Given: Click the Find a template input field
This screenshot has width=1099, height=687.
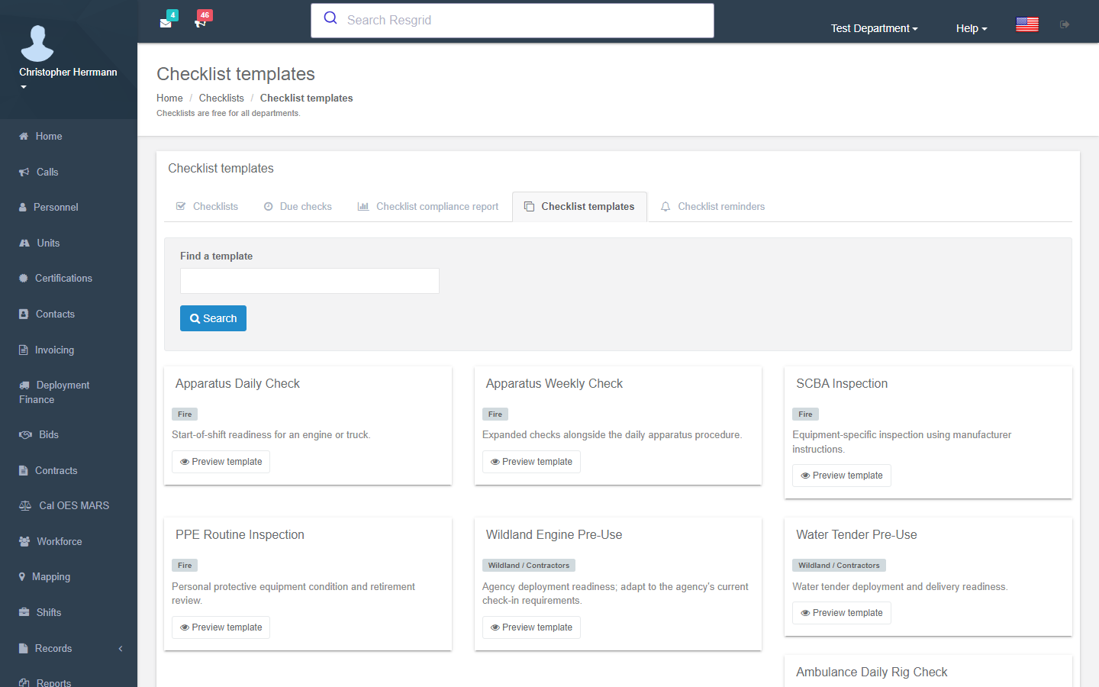Looking at the screenshot, I should 310,281.
